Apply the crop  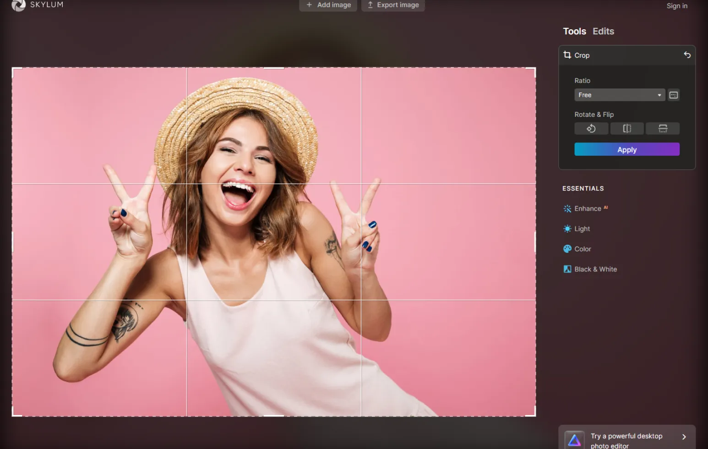[627, 149]
